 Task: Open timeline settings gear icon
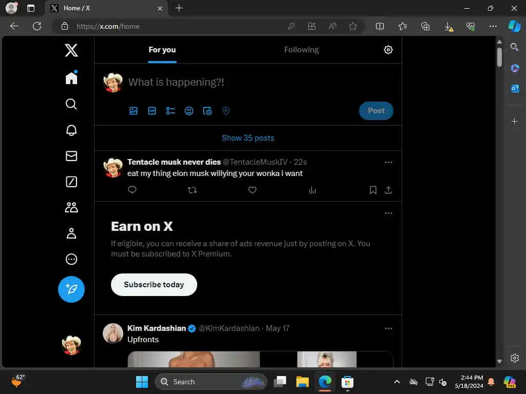click(388, 50)
